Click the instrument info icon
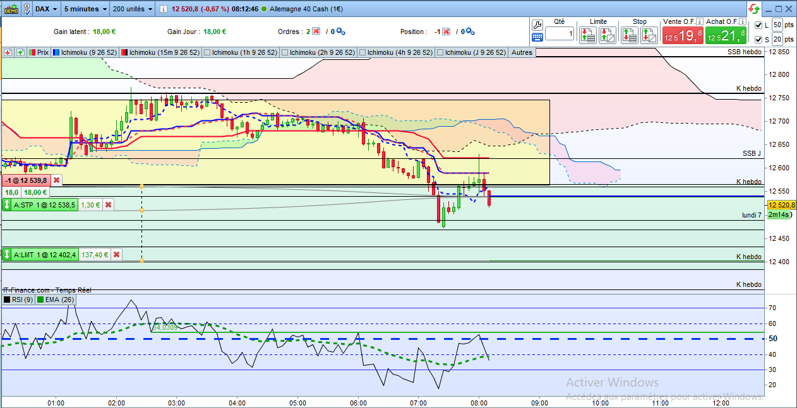Screen dimensions: 797x408 pos(164,9)
